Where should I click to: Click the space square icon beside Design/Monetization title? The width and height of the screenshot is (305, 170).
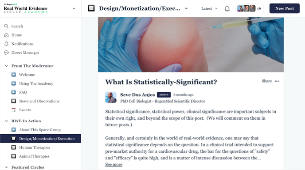91,8
